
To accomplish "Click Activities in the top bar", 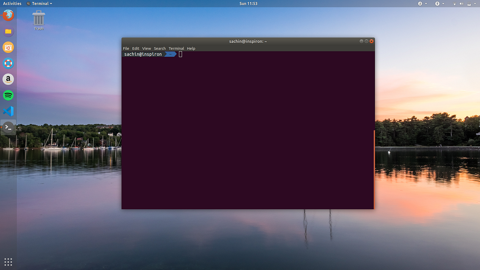I will coord(12,3).
